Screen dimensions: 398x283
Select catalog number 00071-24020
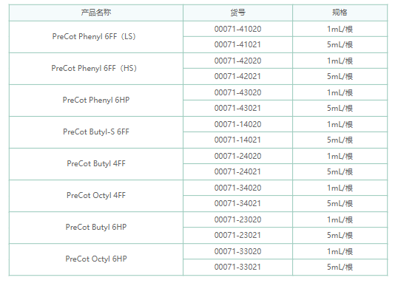237,156
